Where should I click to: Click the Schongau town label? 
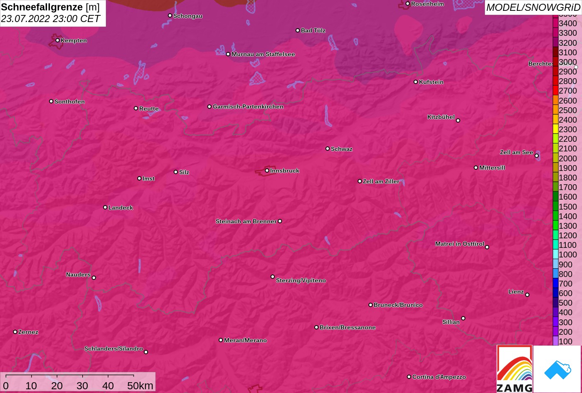[188, 16]
